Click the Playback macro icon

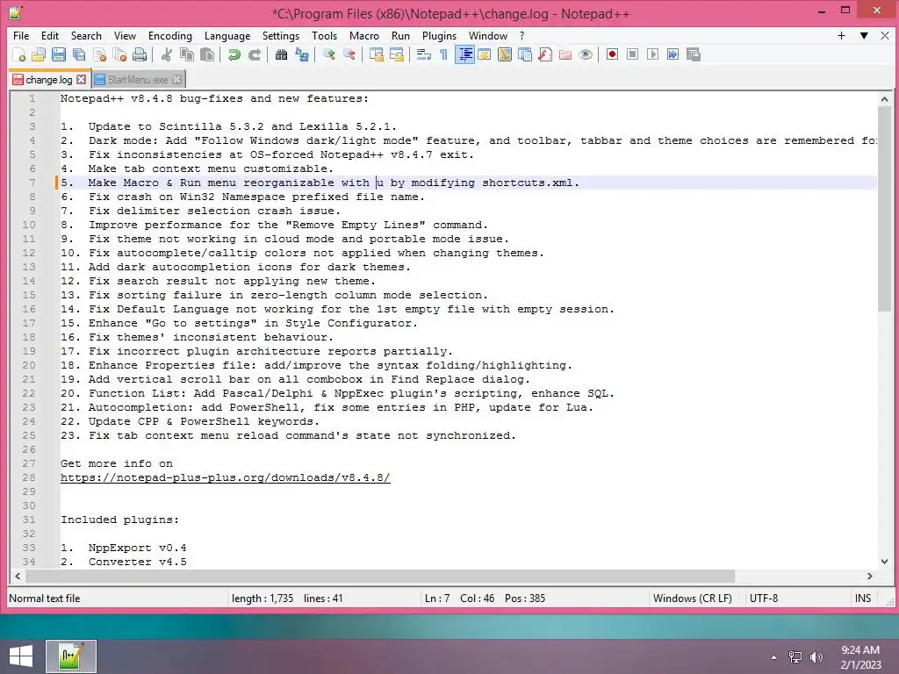(x=652, y=54)
